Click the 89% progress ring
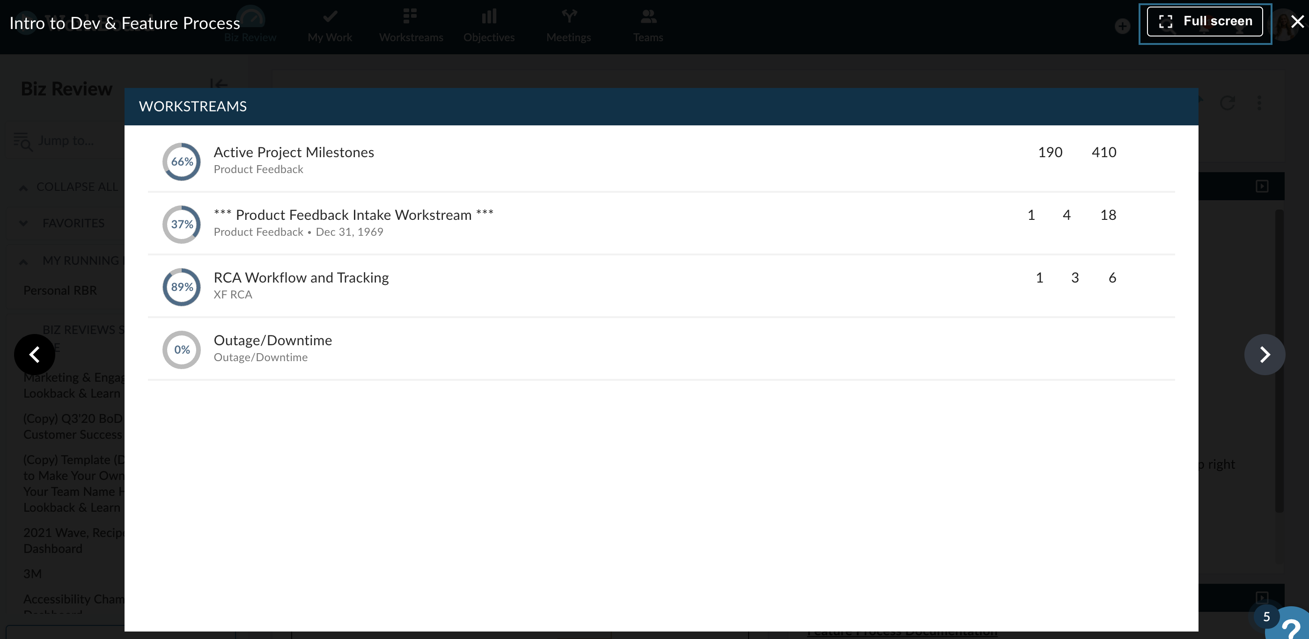Image resolution: width=1309 pixels, height=639 pixels. click(181, 287)
